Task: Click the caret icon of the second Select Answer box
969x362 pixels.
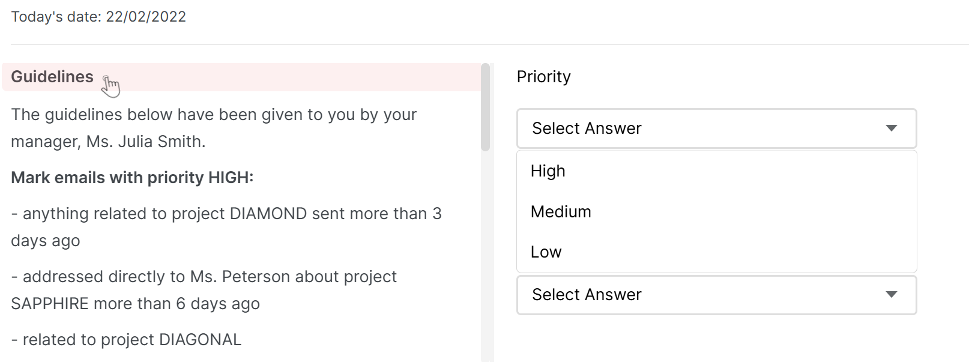Action: [892, 294]
